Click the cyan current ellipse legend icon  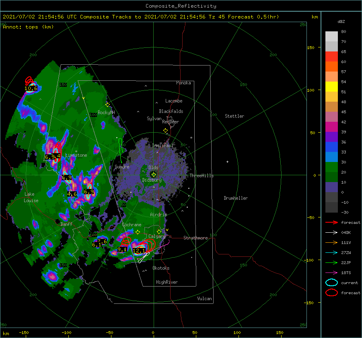coord(331,283)
